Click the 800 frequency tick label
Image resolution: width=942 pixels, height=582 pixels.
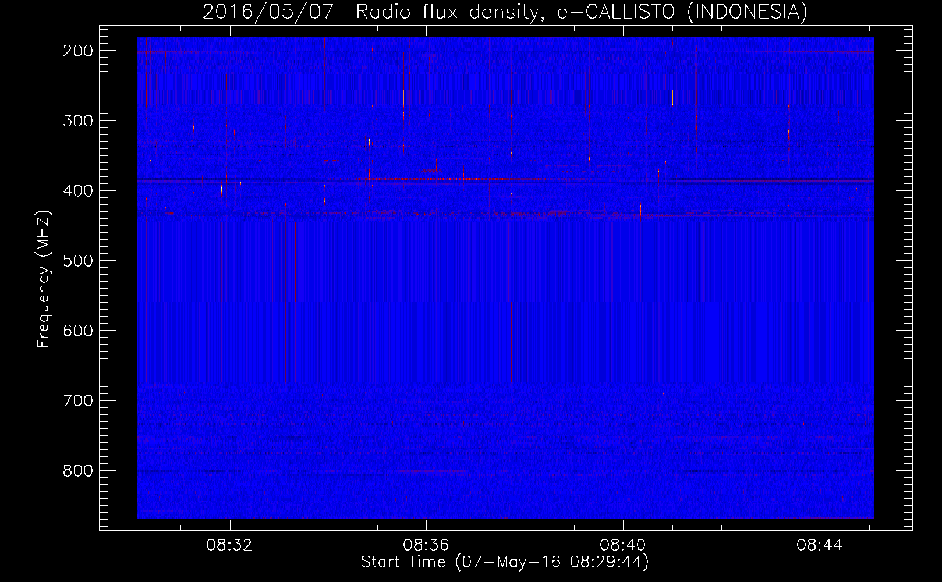tap(78, 471)
